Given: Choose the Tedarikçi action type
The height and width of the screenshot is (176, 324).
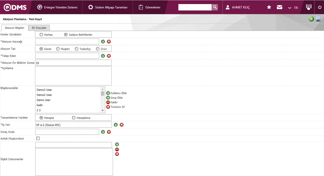Looking at the screenshot, I should tap(76, 49).
